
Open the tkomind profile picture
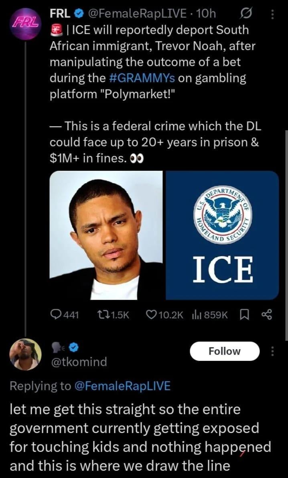click(x=25, y=353)
